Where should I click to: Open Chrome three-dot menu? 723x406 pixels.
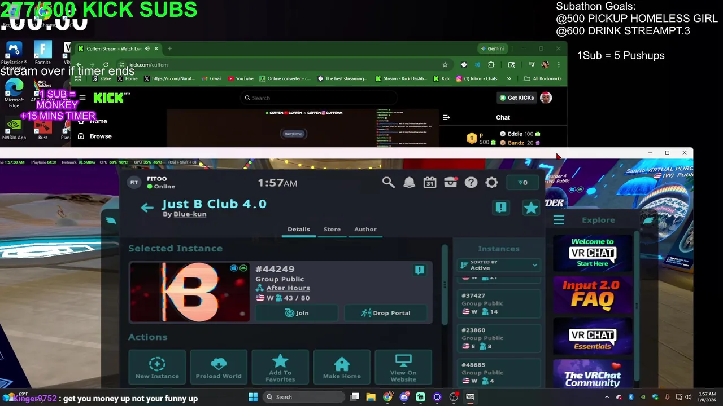pyautogui.click(x=559, y=64)
